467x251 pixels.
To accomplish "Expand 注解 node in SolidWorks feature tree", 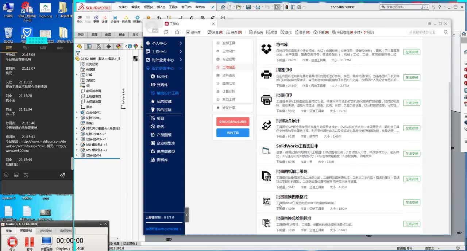I will pyautogui.click(x=77, y=75).
